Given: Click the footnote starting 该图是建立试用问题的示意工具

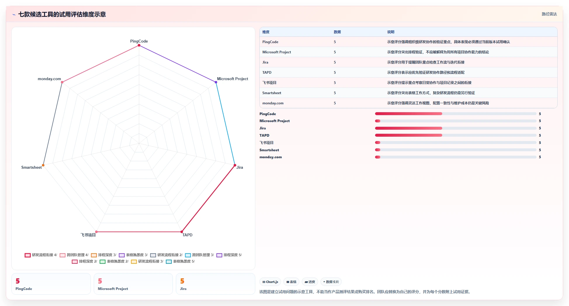Looking at the screenshot, I should tap(366, 292).
